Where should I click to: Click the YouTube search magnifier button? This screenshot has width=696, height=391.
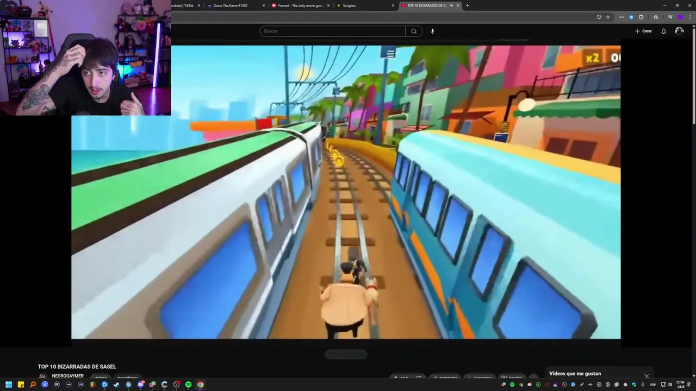414,31
